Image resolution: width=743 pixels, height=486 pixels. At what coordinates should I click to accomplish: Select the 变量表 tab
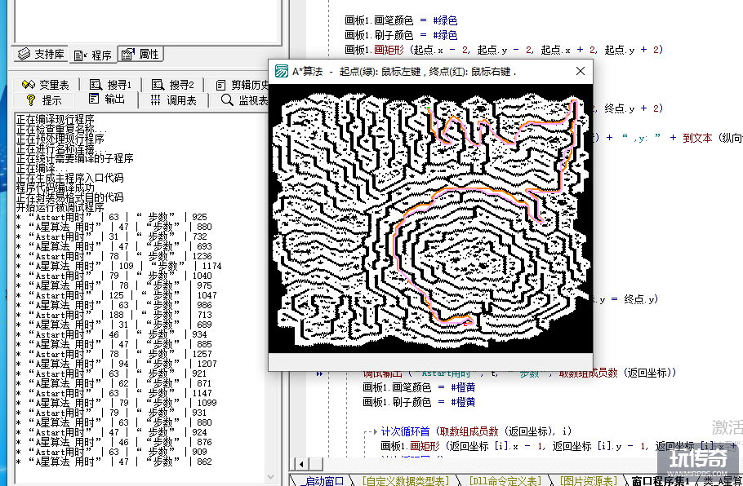pos(46,85)
